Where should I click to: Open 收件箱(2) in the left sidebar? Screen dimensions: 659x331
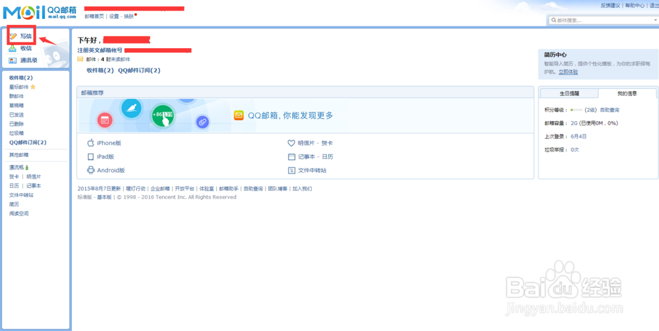[21, 78]
